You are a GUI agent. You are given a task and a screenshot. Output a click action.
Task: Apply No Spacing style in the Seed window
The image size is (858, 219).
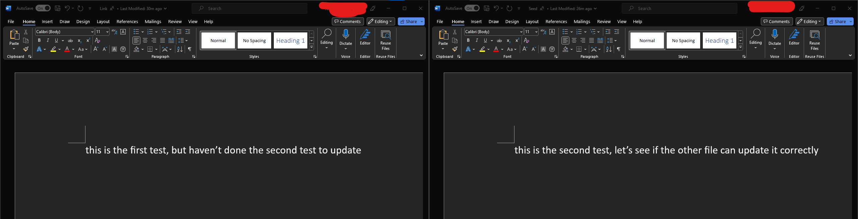[x=683, y=40]
